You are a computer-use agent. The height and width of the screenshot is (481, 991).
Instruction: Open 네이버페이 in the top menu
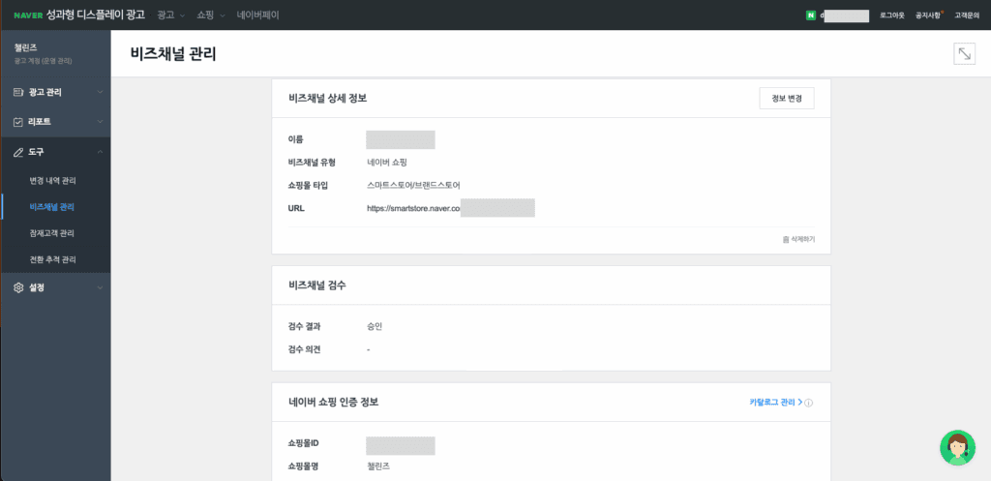257,15
